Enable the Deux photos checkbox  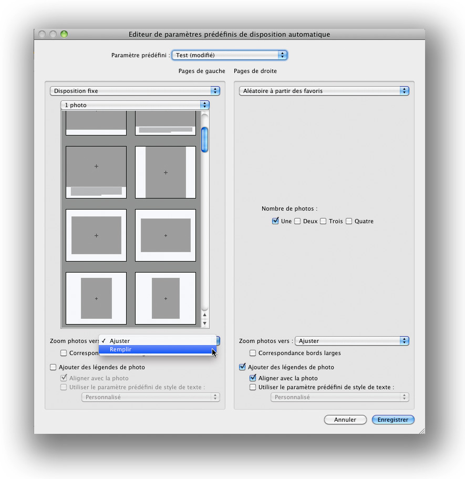click(297, 221)
